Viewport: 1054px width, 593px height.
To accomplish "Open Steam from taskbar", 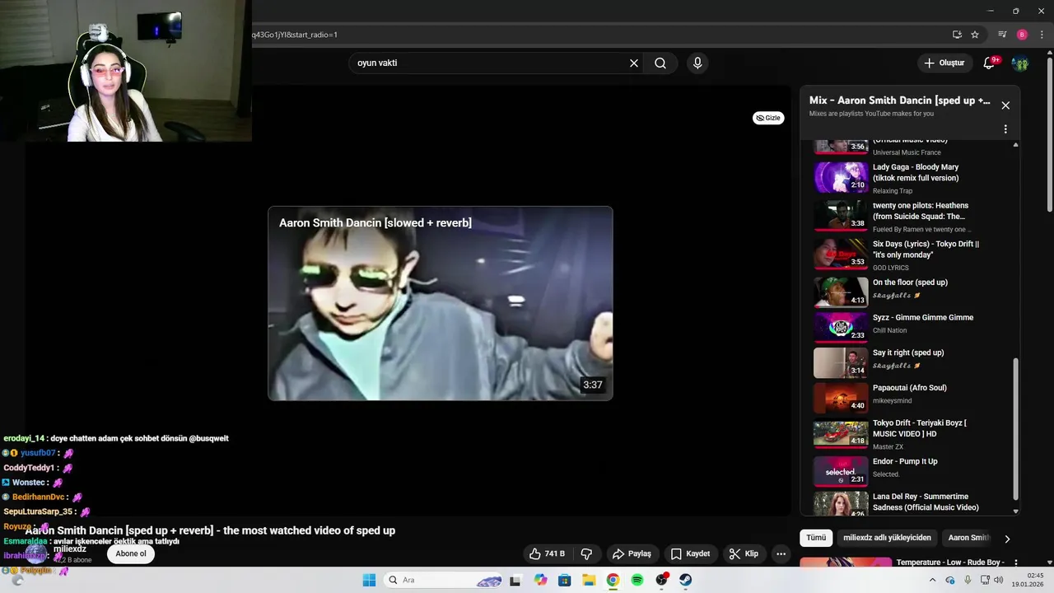I will pyautogui.click(x=686, y=580).
